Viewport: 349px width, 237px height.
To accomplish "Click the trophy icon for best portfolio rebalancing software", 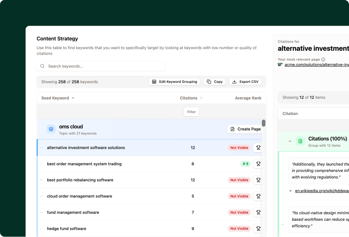I will [x=258, y=180].
